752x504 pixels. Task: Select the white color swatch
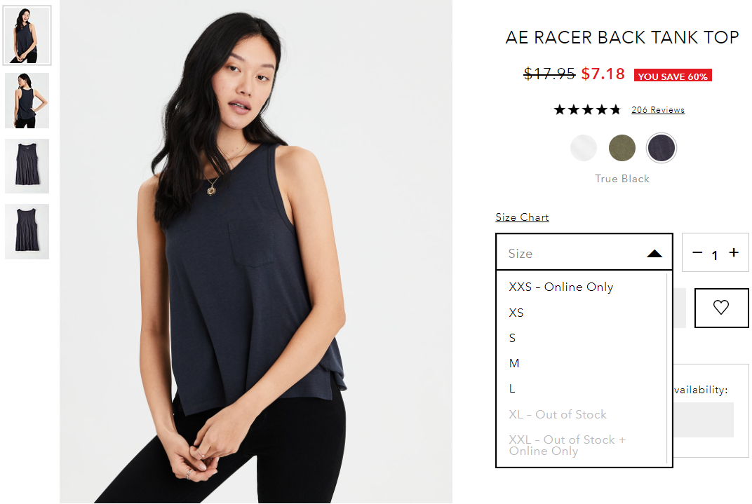pyautogui.click(x=583, y=148)
